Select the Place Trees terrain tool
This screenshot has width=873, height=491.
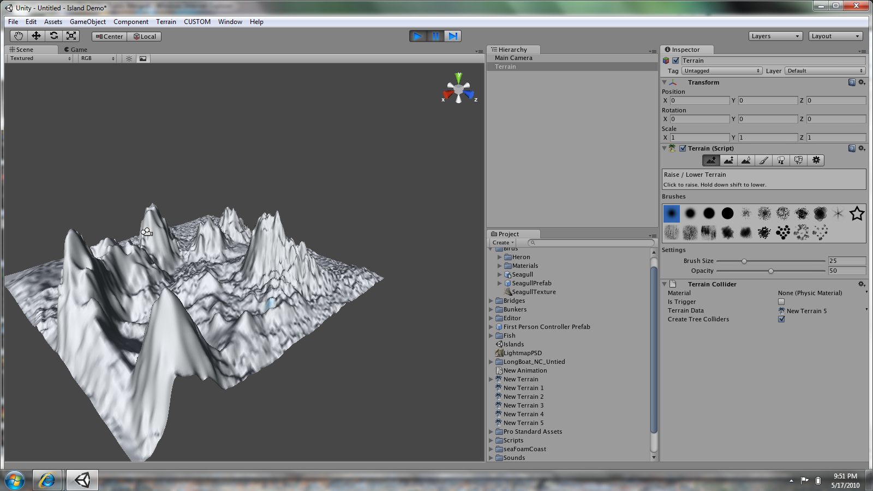pyautogui.click(x=781, y=160)
